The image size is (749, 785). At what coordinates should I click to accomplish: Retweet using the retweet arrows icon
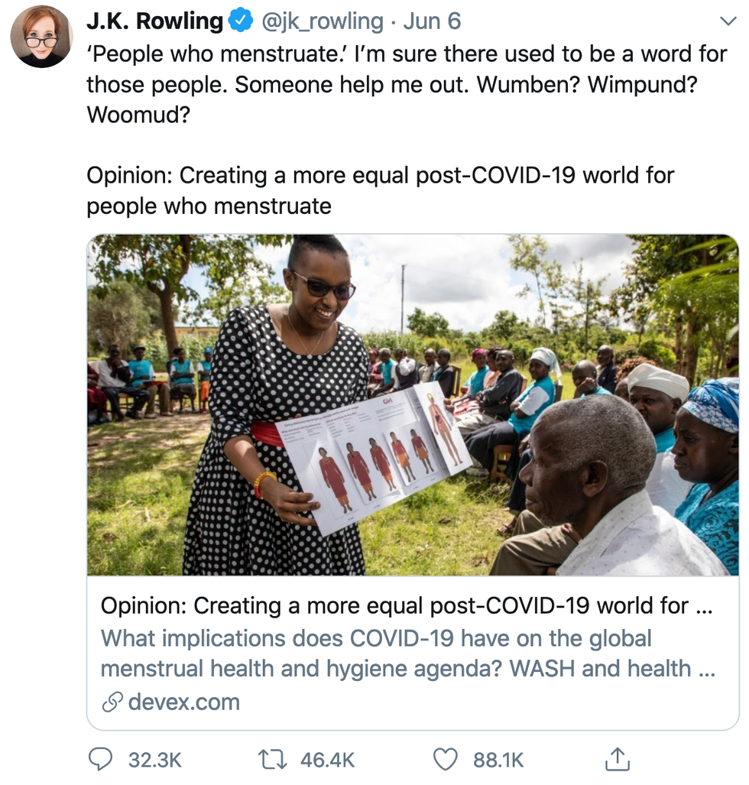[x=274, y=759]
